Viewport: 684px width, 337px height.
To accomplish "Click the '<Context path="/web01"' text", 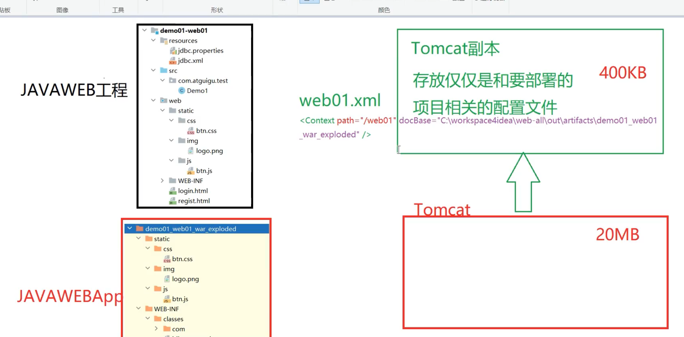I will coord(348,120).
